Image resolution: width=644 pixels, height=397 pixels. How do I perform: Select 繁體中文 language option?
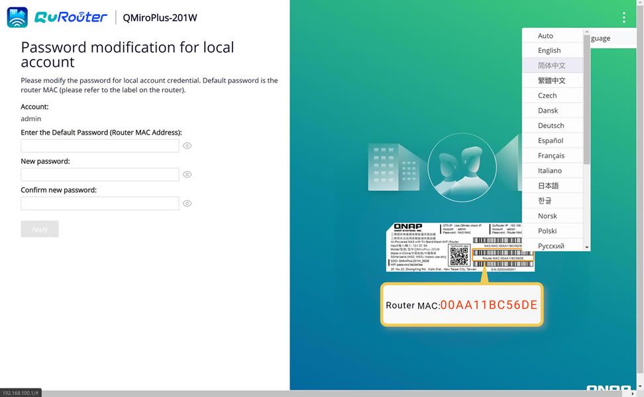tap(553, 81)
